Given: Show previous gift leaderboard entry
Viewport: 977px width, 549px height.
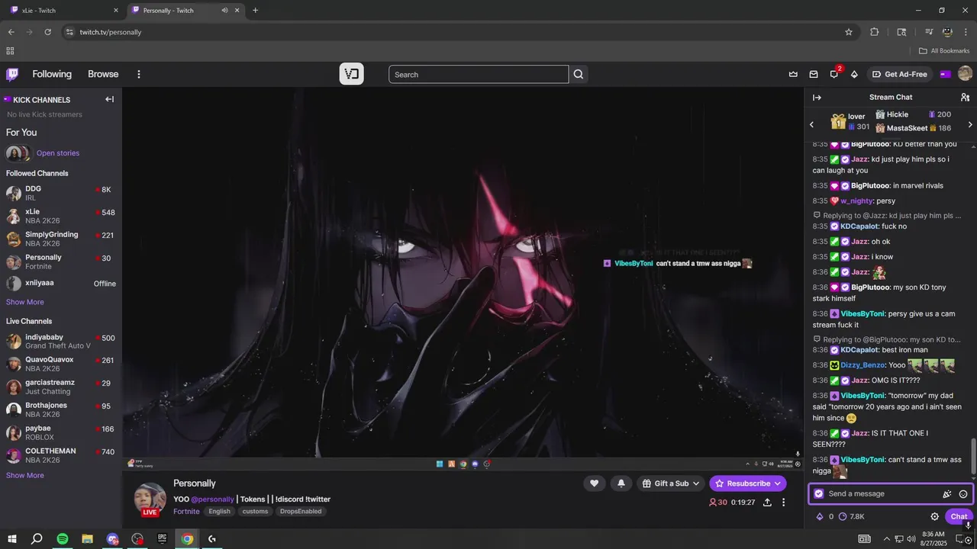Looking at the screenshot, I should (x=811, y=124).
